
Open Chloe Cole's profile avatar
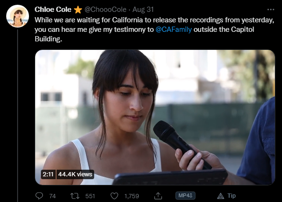[18, 16]
